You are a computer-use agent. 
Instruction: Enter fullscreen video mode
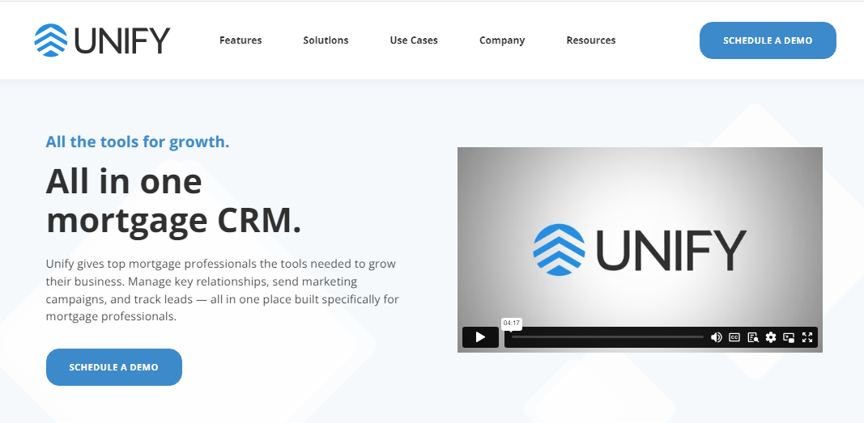click(x=807, y=337)
